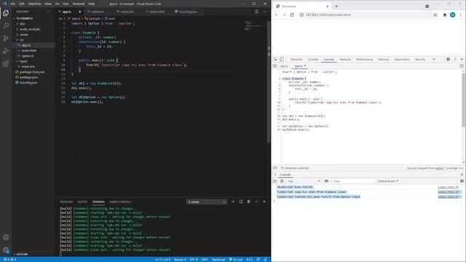Image resolution: width=466 pixels, height=262 pixels.
Task: Toggle the console sidebar icon
Action: tap(275, 181)
